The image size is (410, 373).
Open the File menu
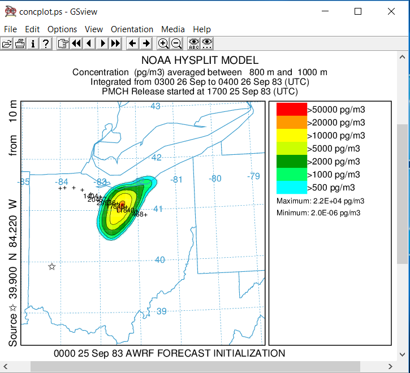10,29
